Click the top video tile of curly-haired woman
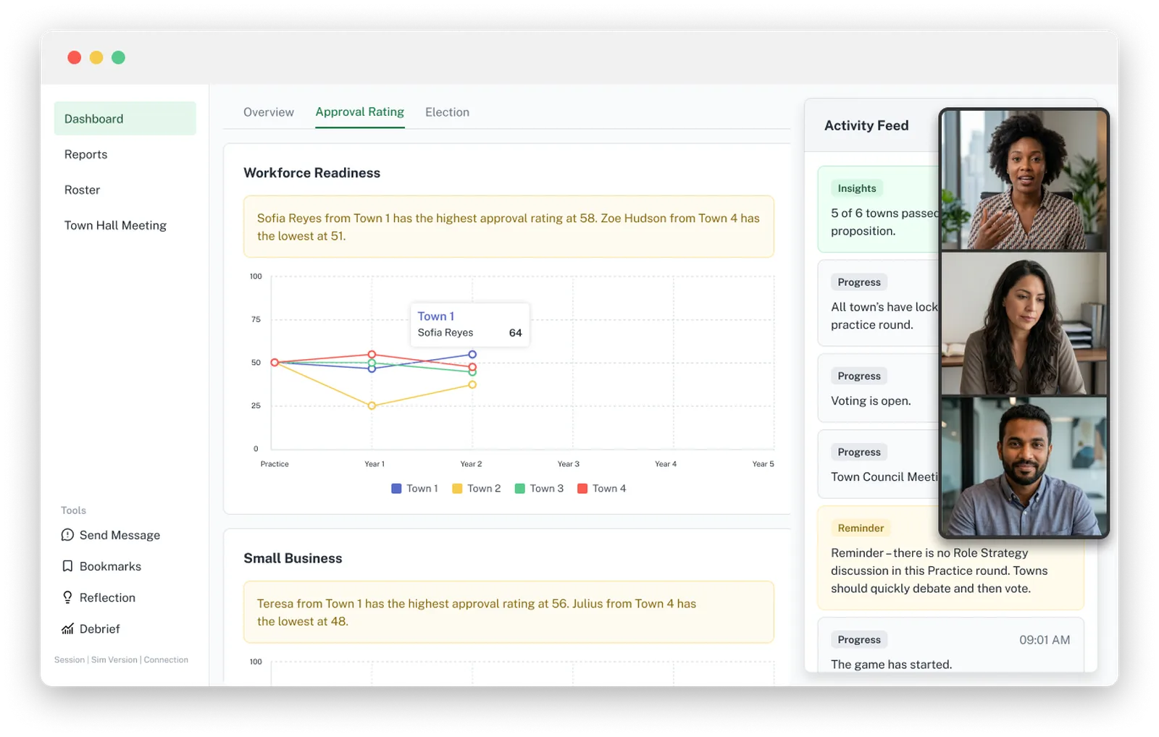The width and height of the screenshot is (1159, 737). [1024, 181]
